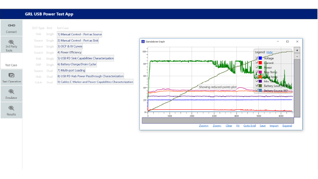Open USB PD Hub Power Passthrough Characterization test
Image resolution: width=318 pixels, height=179 pixels.
pos(90,76)
